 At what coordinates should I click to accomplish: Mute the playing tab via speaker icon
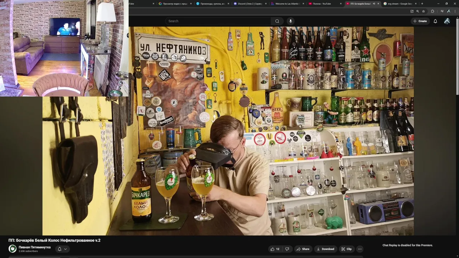(374, 4)
